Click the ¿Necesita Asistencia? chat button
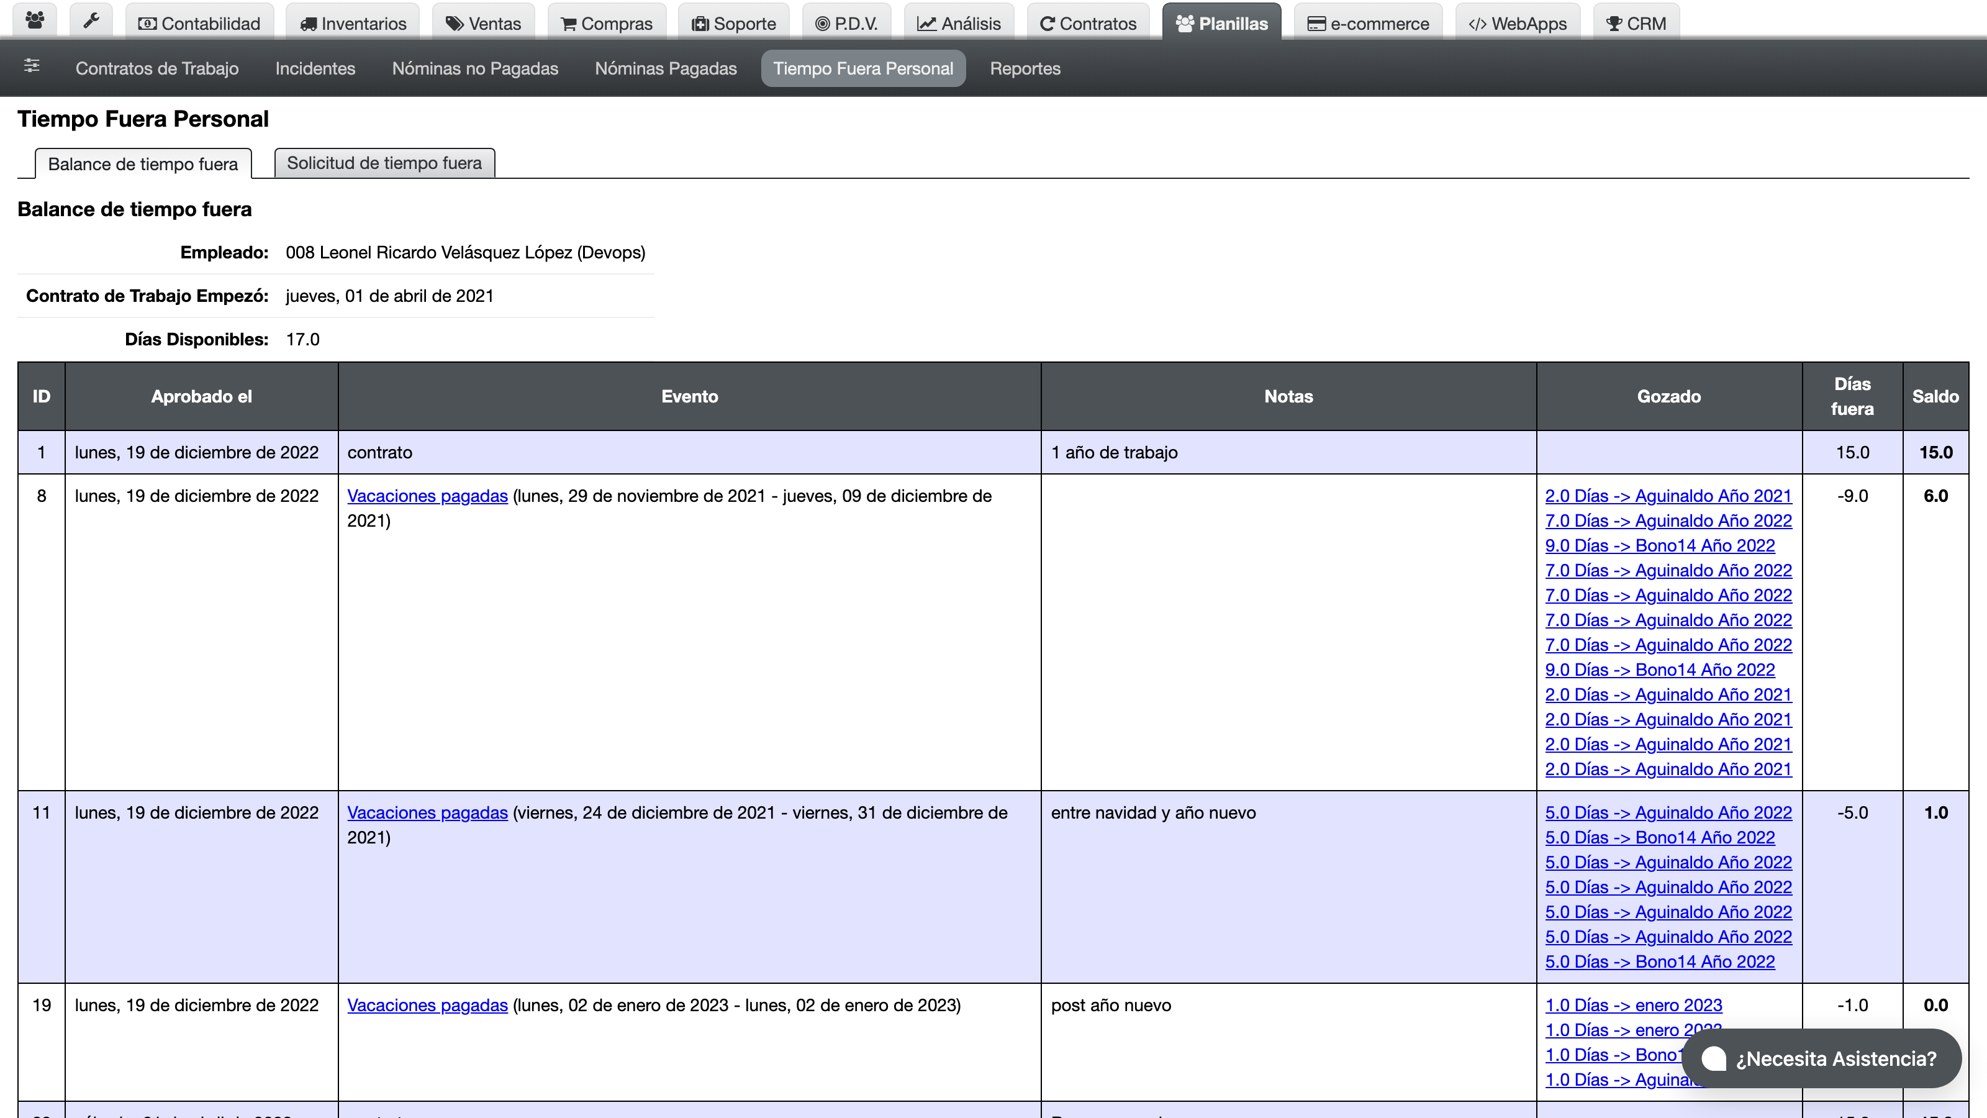This screenshot has width=1987, height=1118. 1821,1058
